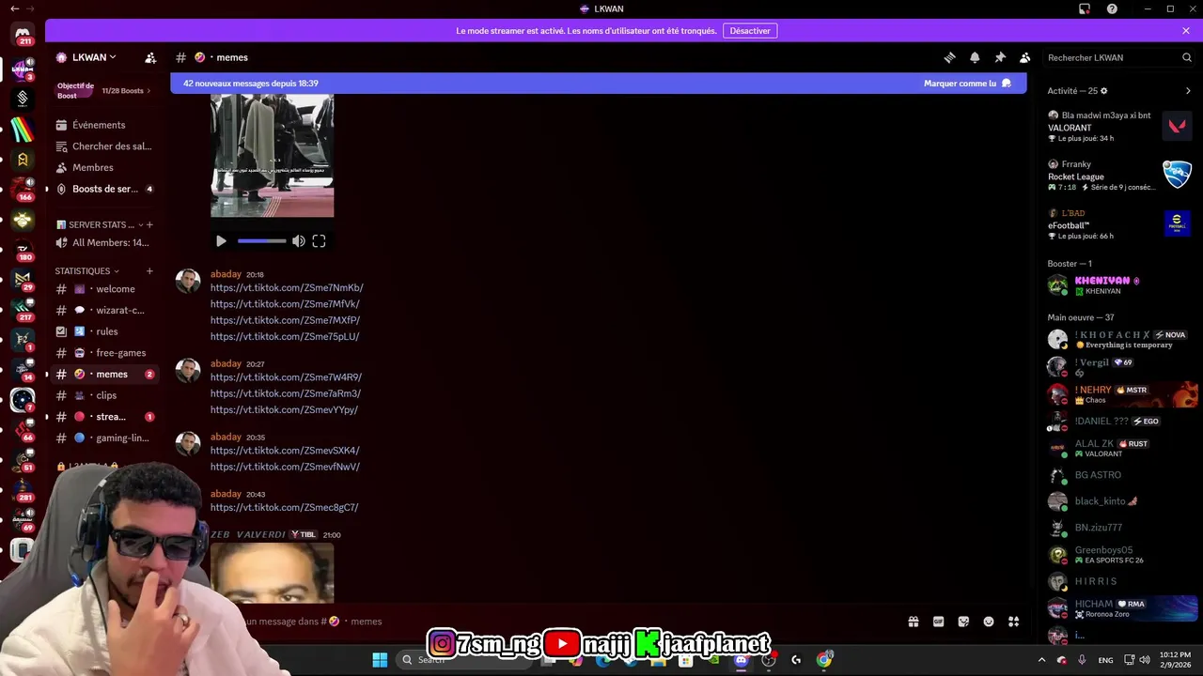Join the All Members voice channel

click(103, 242)
